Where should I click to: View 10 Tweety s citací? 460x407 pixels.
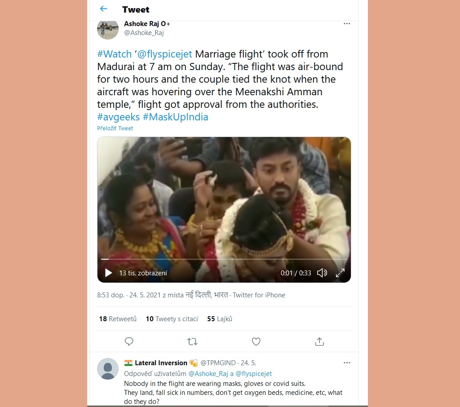172,319
